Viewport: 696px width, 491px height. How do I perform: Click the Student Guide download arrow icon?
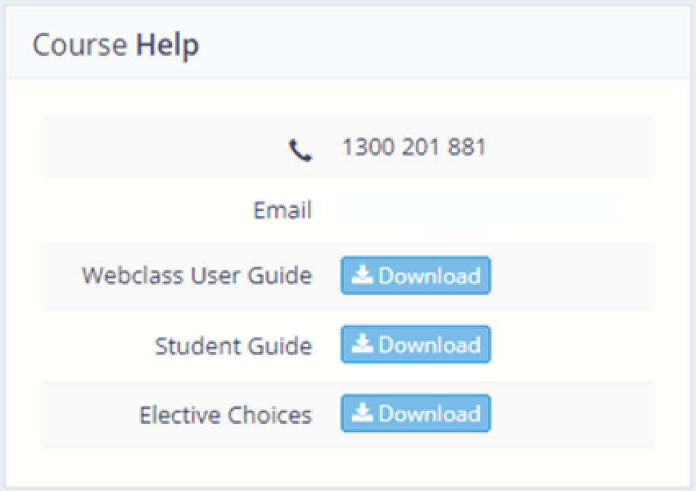(362, 344)
